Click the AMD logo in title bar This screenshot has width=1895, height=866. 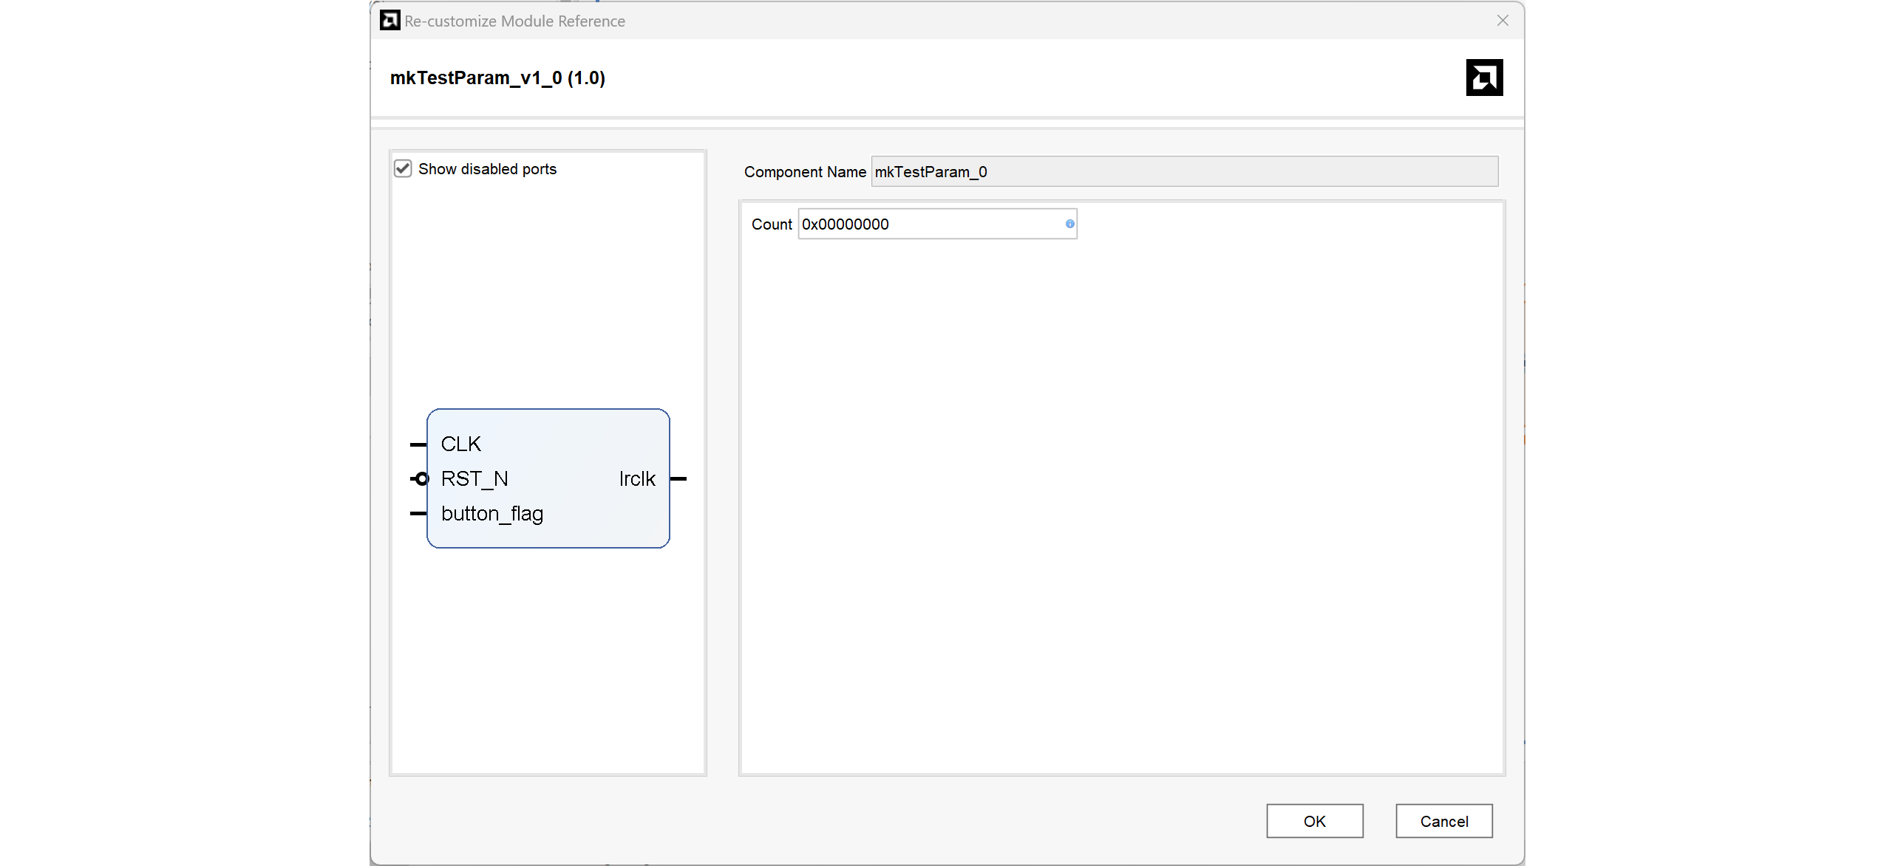point(389,21)
